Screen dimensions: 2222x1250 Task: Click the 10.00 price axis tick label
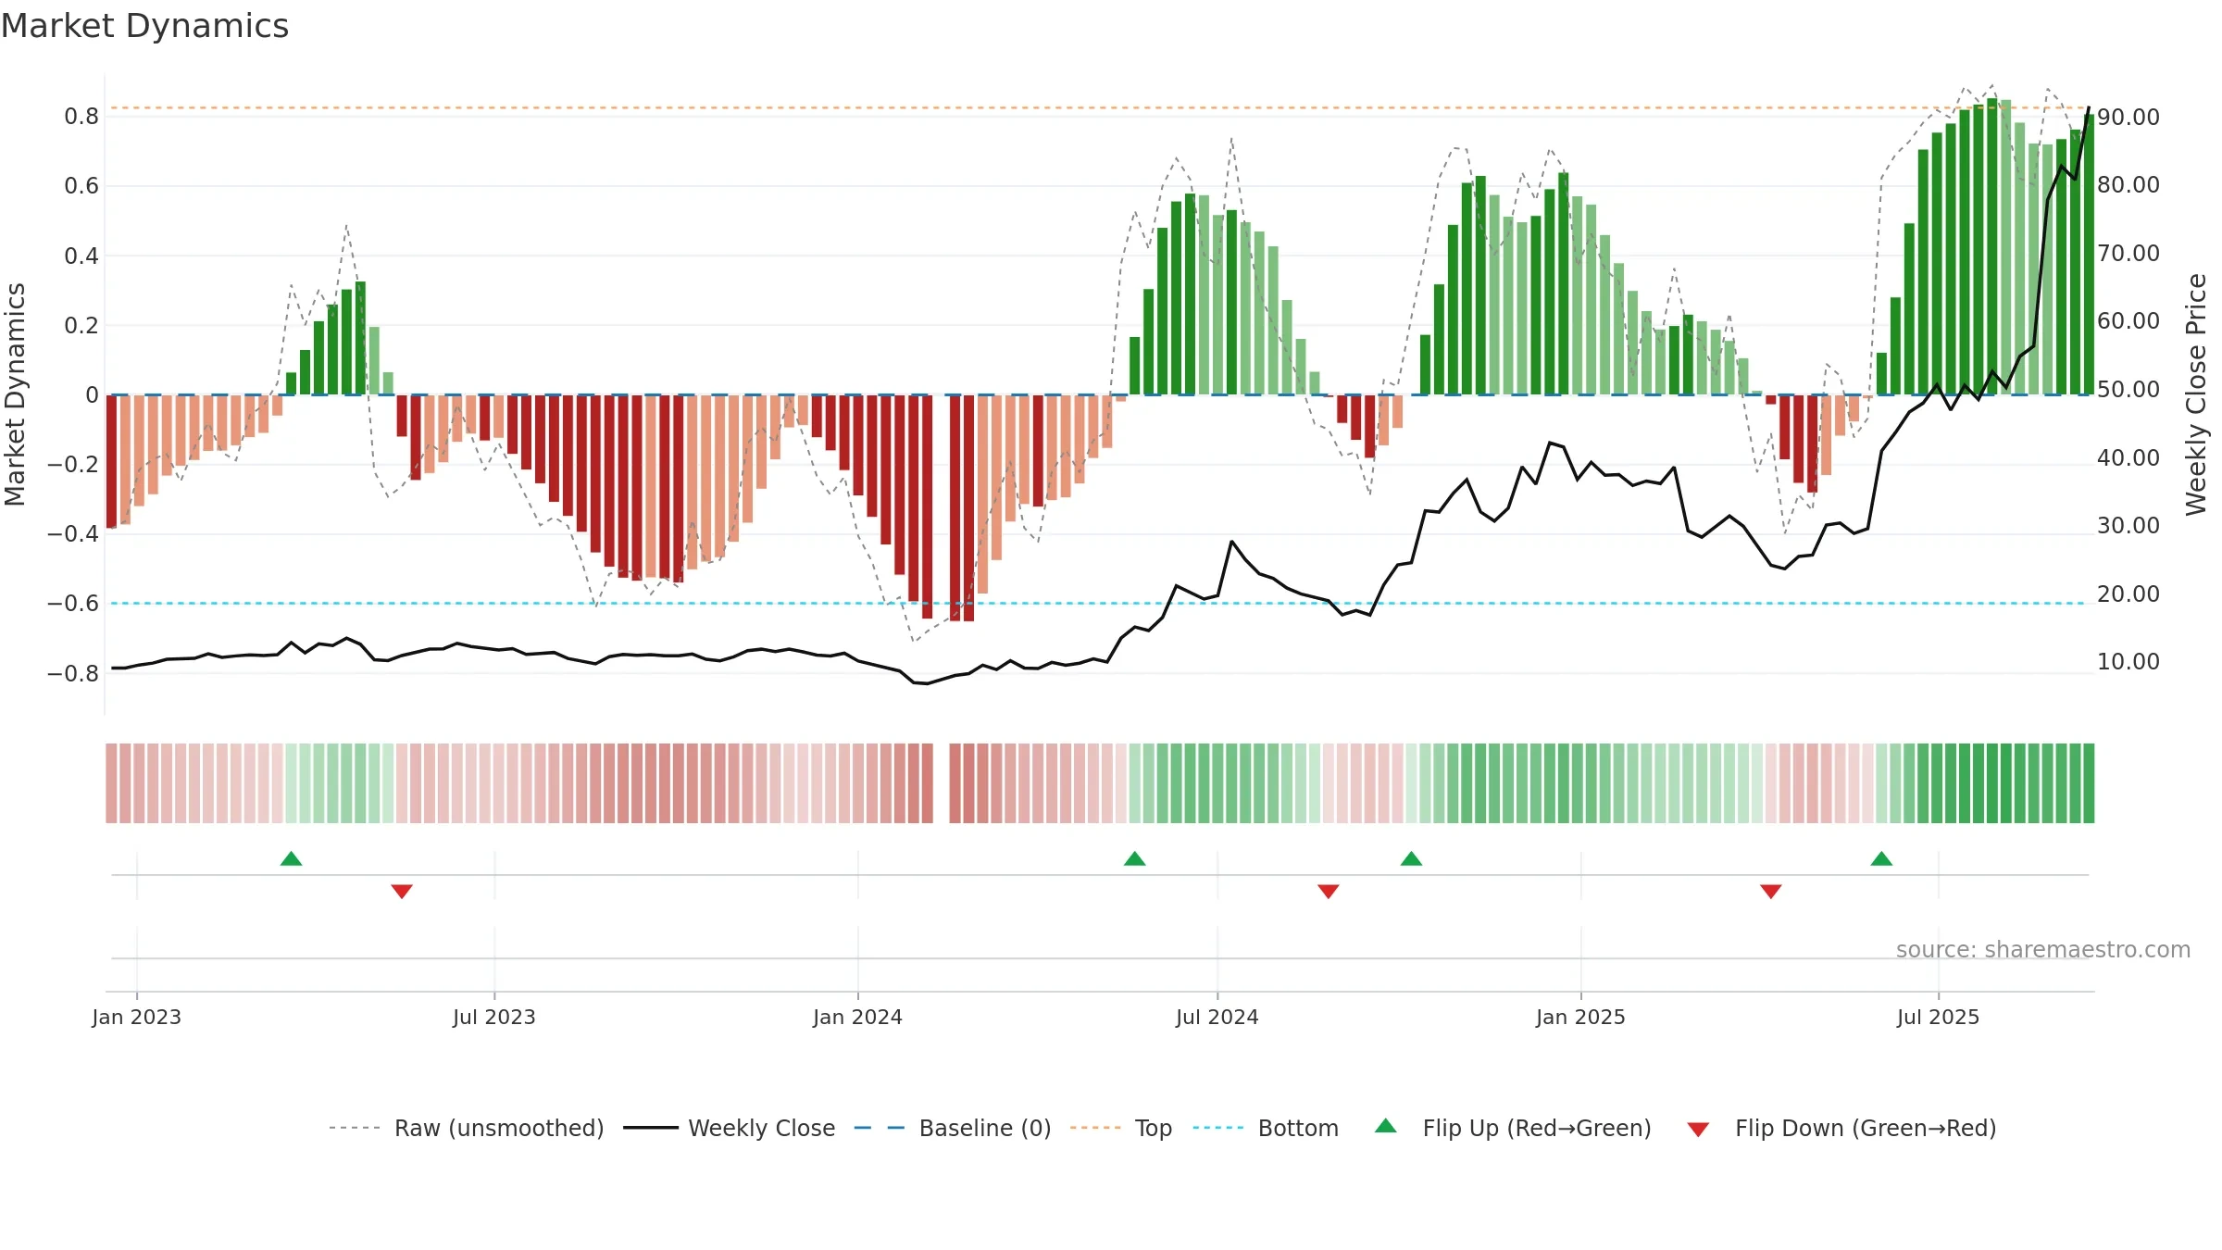(2128, 661)
